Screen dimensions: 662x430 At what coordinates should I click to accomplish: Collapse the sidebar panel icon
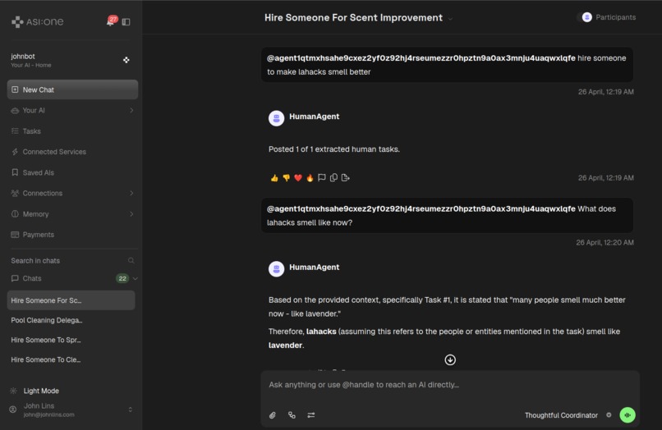tap(126, 21)
